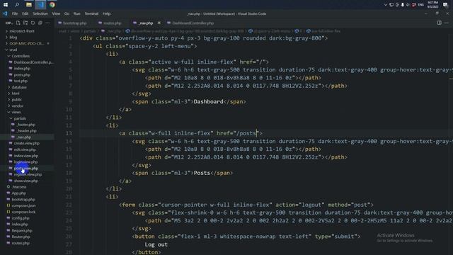Image resolution: width=453 pixels, height=255 pixels.
Task: Expand the html folder
Action: click(16, 93)
